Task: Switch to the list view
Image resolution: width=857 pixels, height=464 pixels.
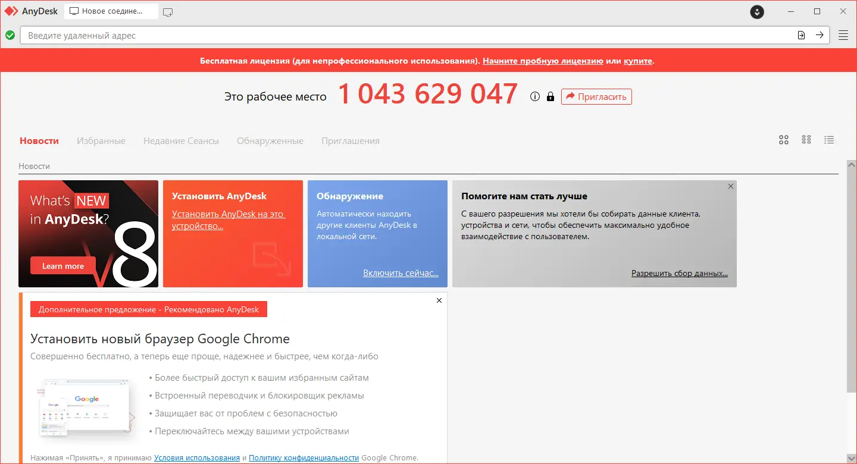Action: [x=829, y=140]
